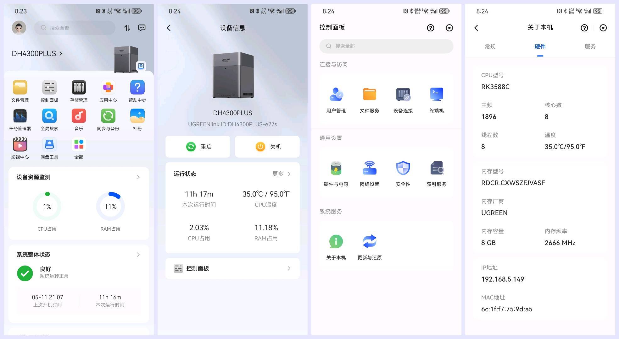This screenshot has height=339, width=619.
Task: Switch to the General (常规) tab
Action: 490,46
